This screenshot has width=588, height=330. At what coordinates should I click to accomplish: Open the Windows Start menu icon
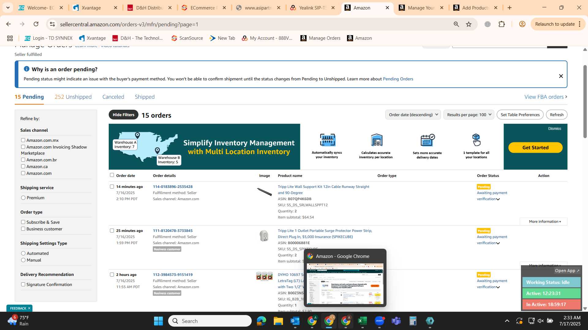point(158,321)
